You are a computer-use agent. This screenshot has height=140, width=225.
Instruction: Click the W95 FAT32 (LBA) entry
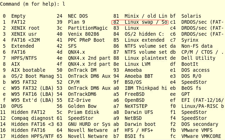tap(28, 88)
